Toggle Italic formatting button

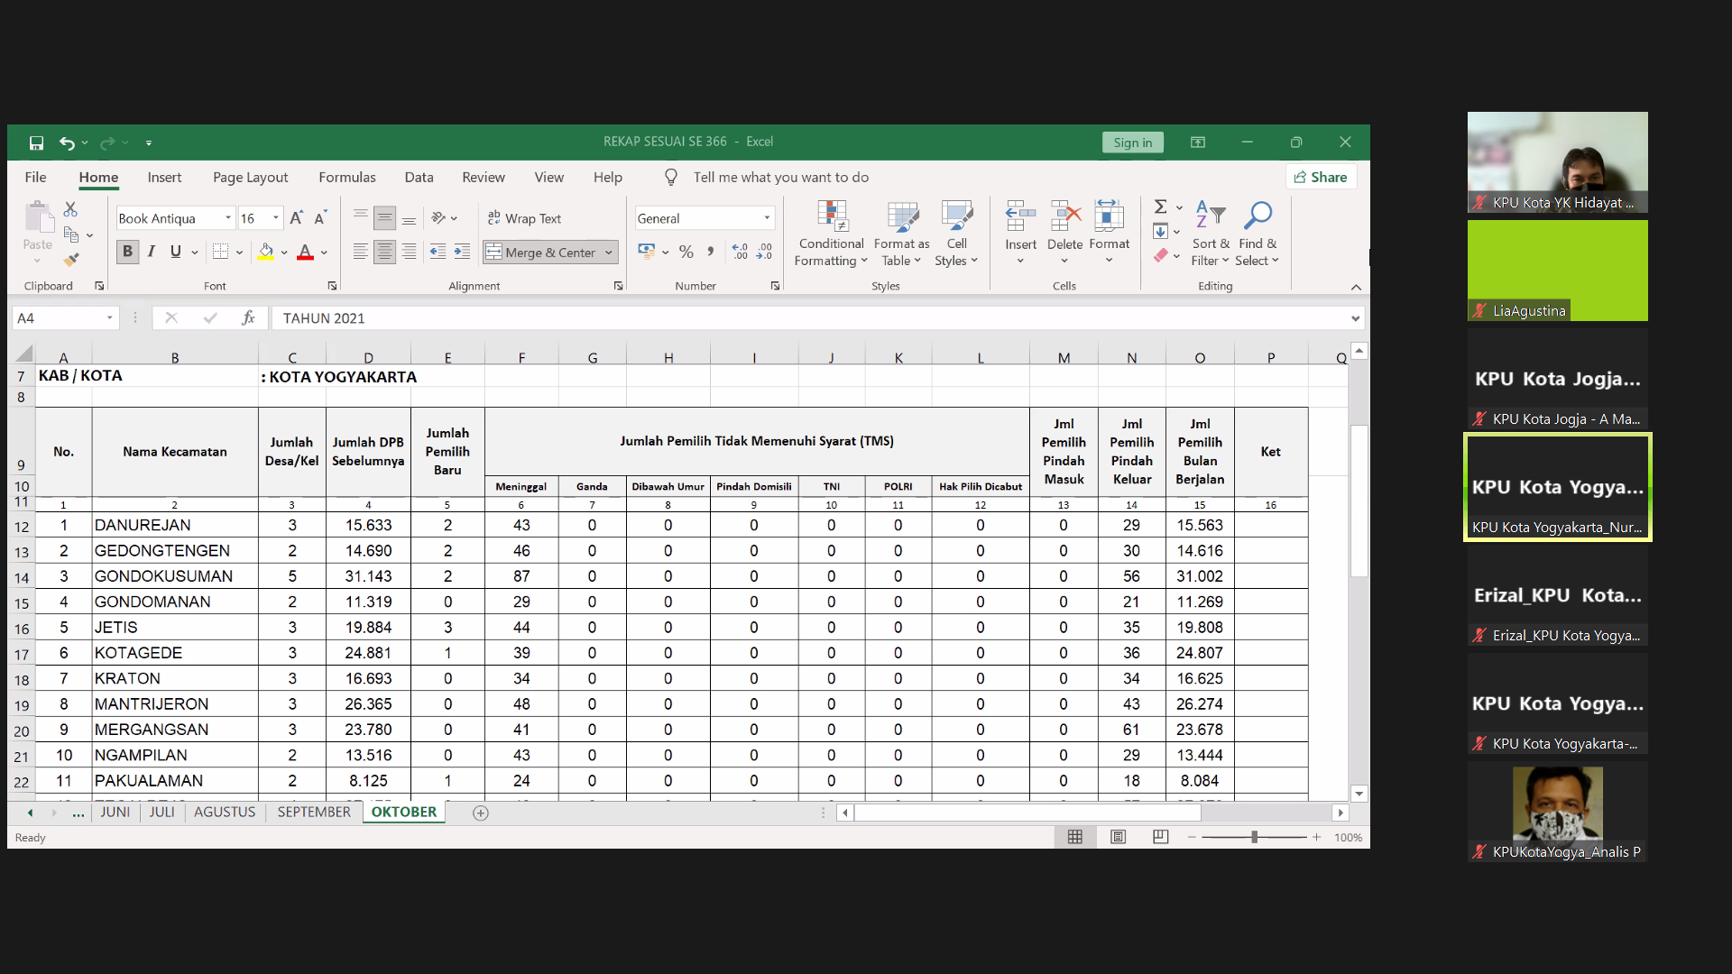point(152,252)
